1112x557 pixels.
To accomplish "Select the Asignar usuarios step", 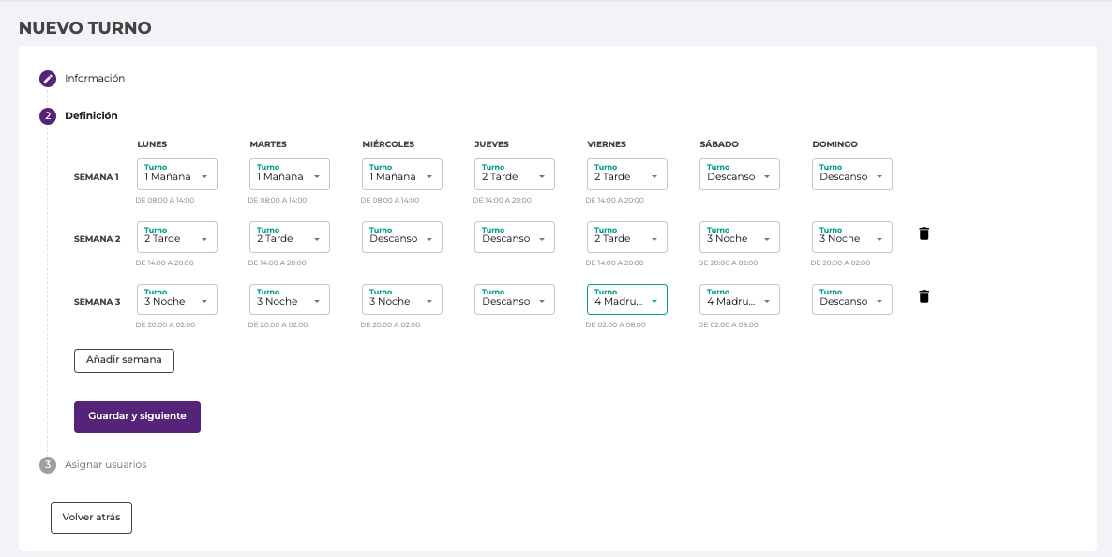I will [105, 465].
